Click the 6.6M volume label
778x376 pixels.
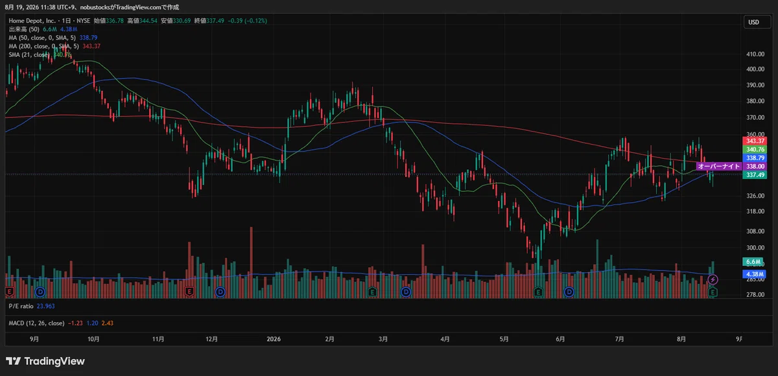click(x=754, y=261)
